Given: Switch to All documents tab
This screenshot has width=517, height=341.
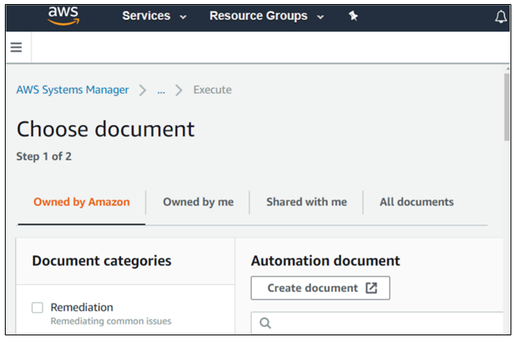Looking at the screenshot, I should [x=417, y=202].
